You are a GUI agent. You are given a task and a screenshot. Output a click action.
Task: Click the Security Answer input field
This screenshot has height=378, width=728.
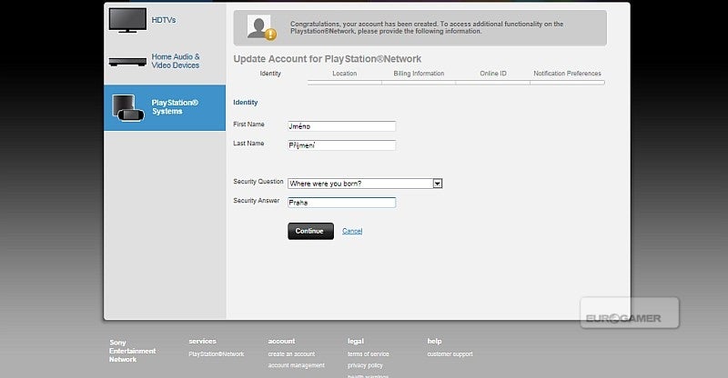(x=342, y=203)
